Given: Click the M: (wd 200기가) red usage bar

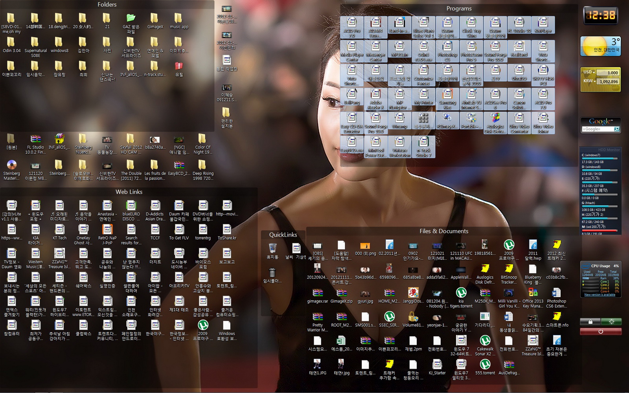Looking at the screenshot, I should click(600, 230).
